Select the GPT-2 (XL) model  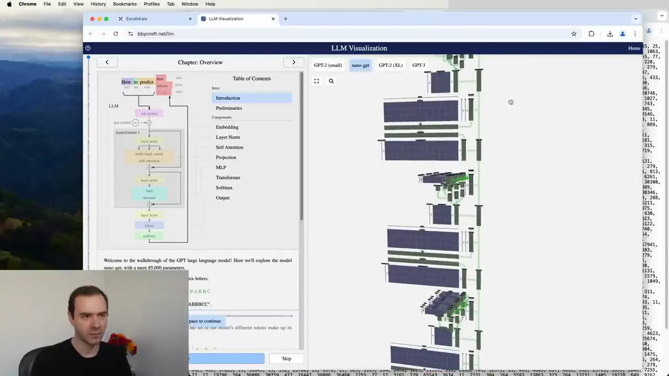(x=390, y=65)
